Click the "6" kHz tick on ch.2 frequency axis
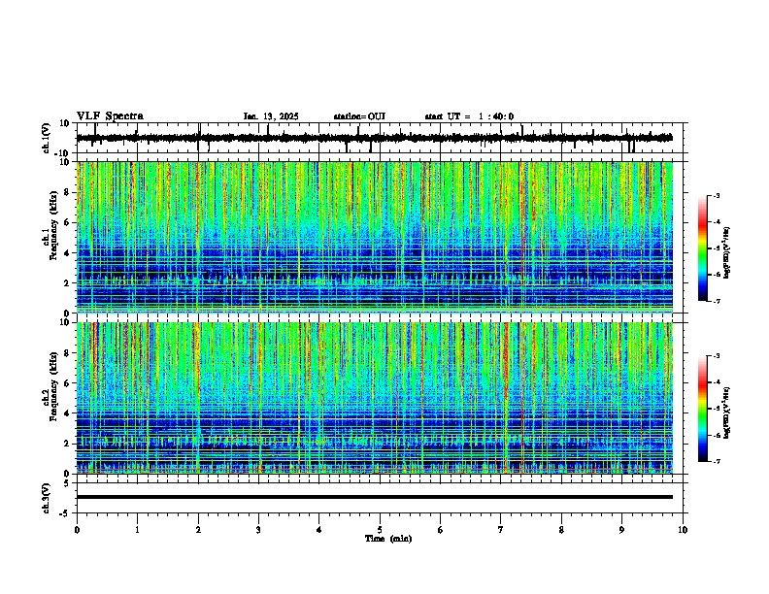The height and width of the screenshot is (594, 769). [69, 383]
